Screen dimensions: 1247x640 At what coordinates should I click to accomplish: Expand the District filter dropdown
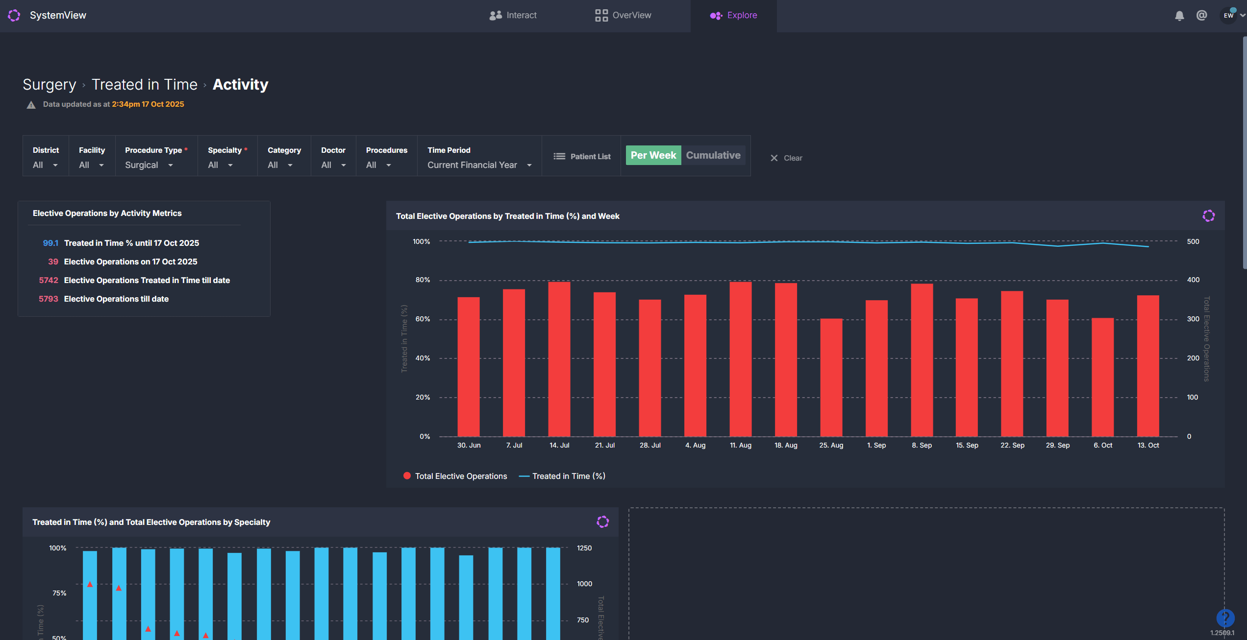point(45,165)
